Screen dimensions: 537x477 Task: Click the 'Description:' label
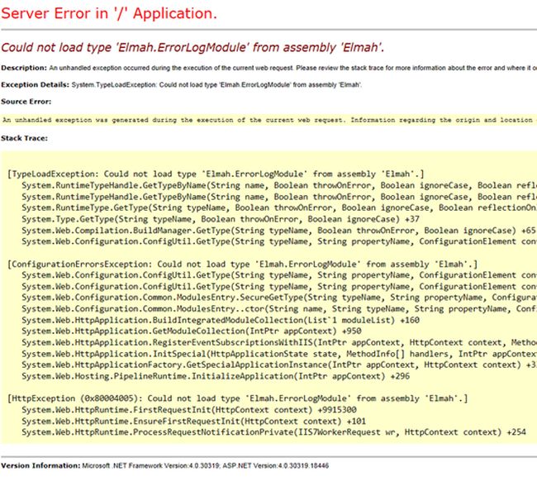(x=24, y=68)
